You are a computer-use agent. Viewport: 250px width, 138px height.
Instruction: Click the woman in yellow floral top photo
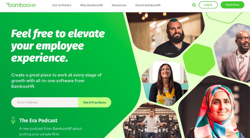(x=165, y=83)
